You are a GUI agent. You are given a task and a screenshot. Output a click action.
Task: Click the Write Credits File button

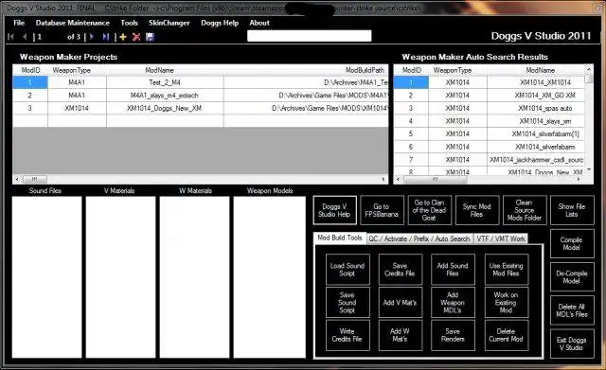click(348, 335)
